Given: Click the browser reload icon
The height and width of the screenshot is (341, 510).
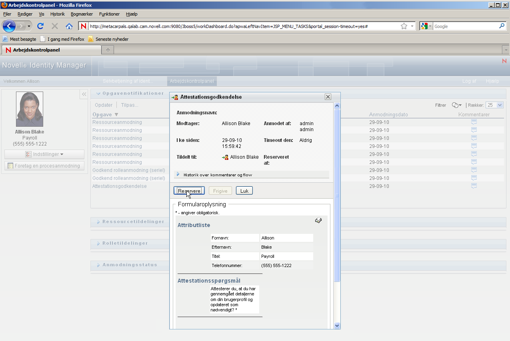Looking at the screenshot, I should pos(40,26).
